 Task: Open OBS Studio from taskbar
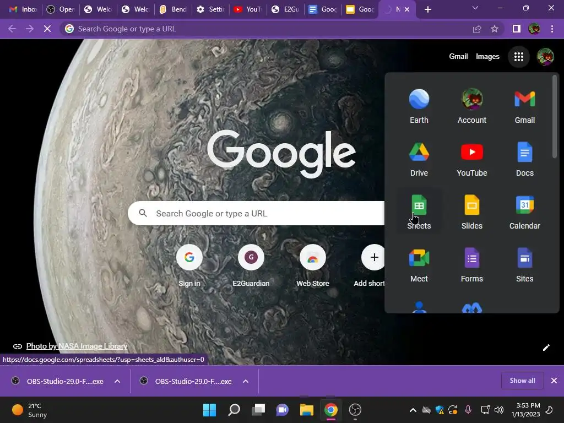pyautogui.click(x=355, y=410)
